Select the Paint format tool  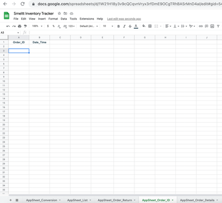pos(26,26)
